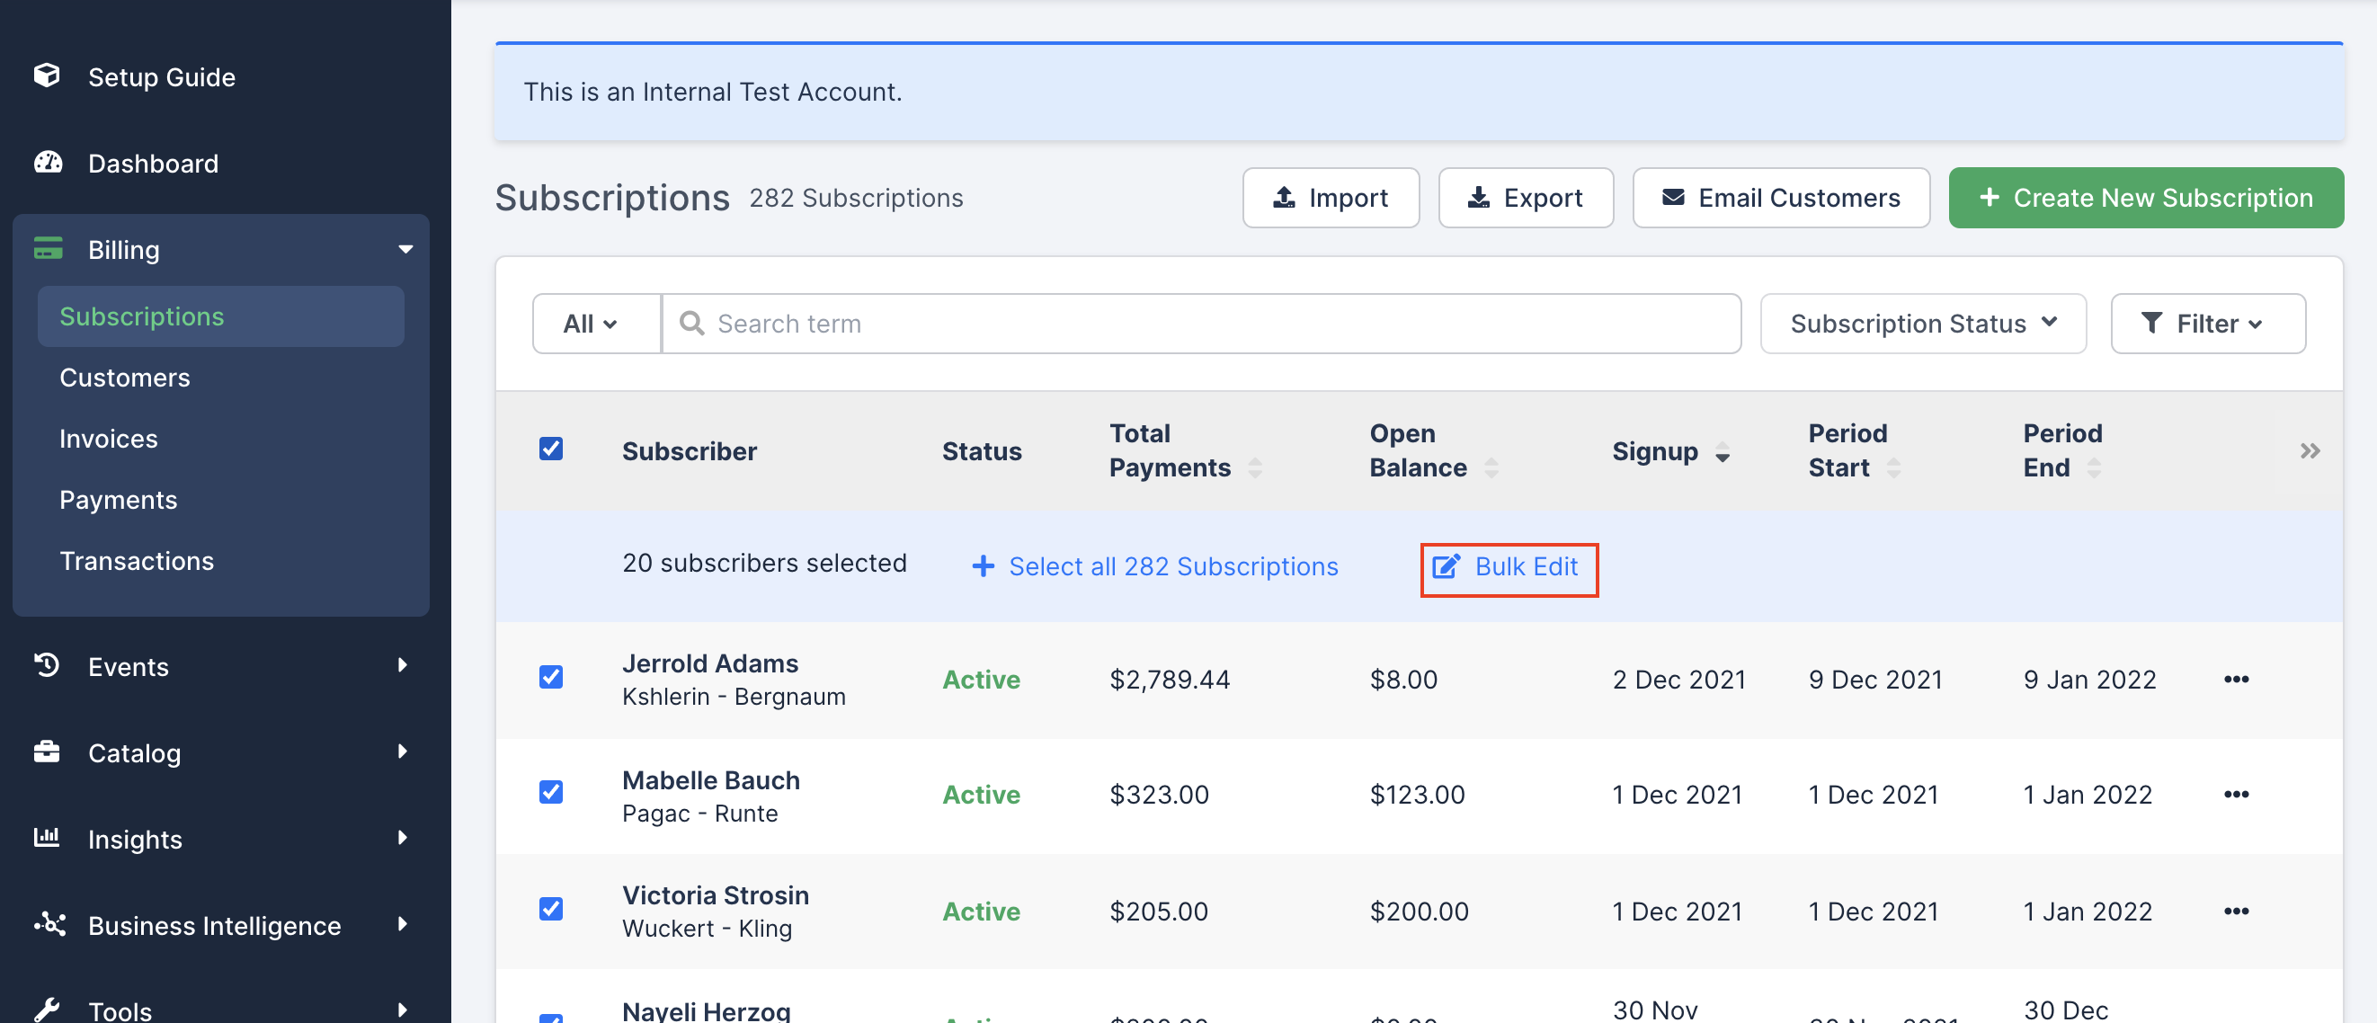The width and height of the screenshot is (2377, 1023).
Task: Collapse the Billing menu section
Action: pyautogui.click(x=405, y=249)
